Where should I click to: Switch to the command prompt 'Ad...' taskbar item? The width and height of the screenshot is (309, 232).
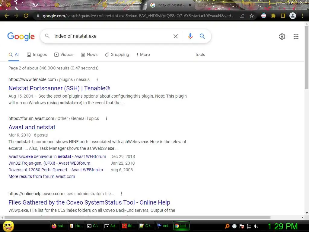111,226
